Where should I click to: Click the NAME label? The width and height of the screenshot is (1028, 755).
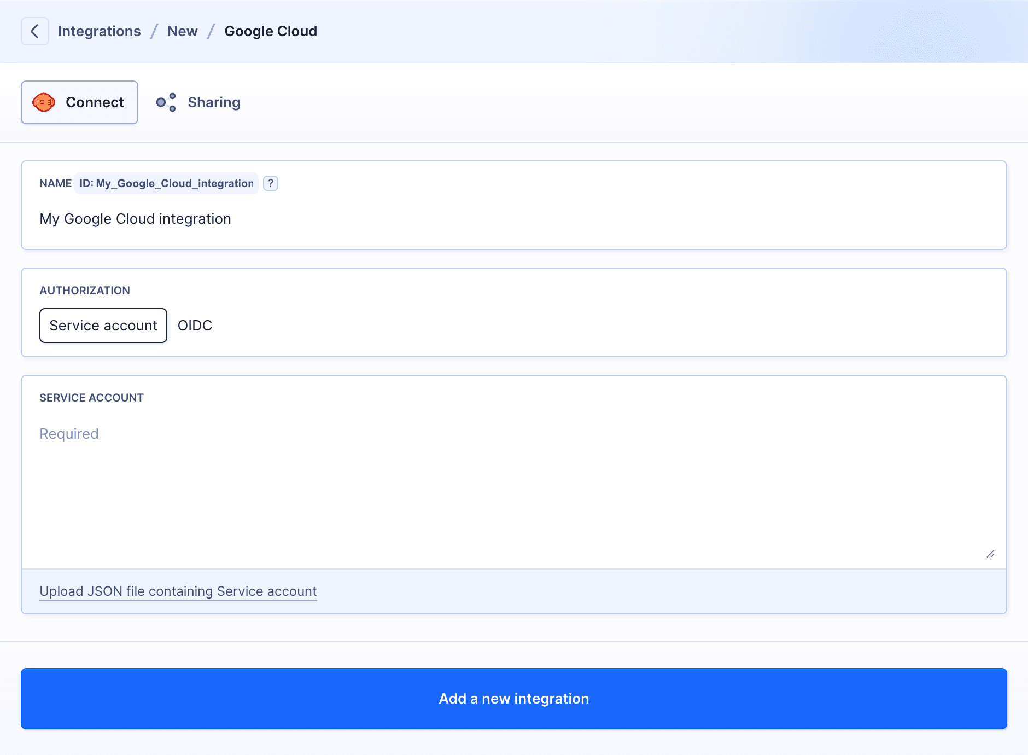point(56,183)
